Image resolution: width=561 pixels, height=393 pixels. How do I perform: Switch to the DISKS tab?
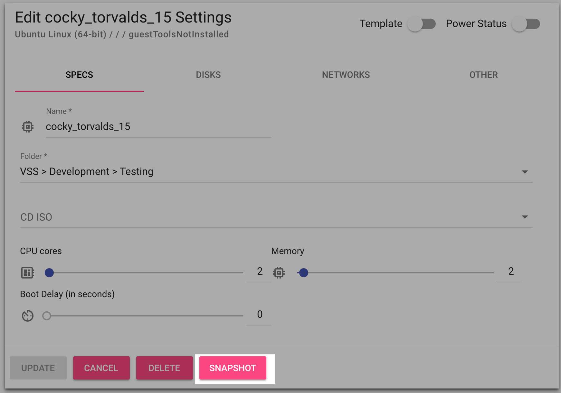pyautogui.click(x=208, y=75)
